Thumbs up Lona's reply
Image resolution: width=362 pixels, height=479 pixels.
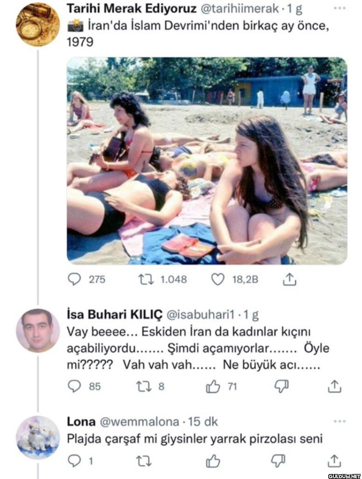(213, 462)
